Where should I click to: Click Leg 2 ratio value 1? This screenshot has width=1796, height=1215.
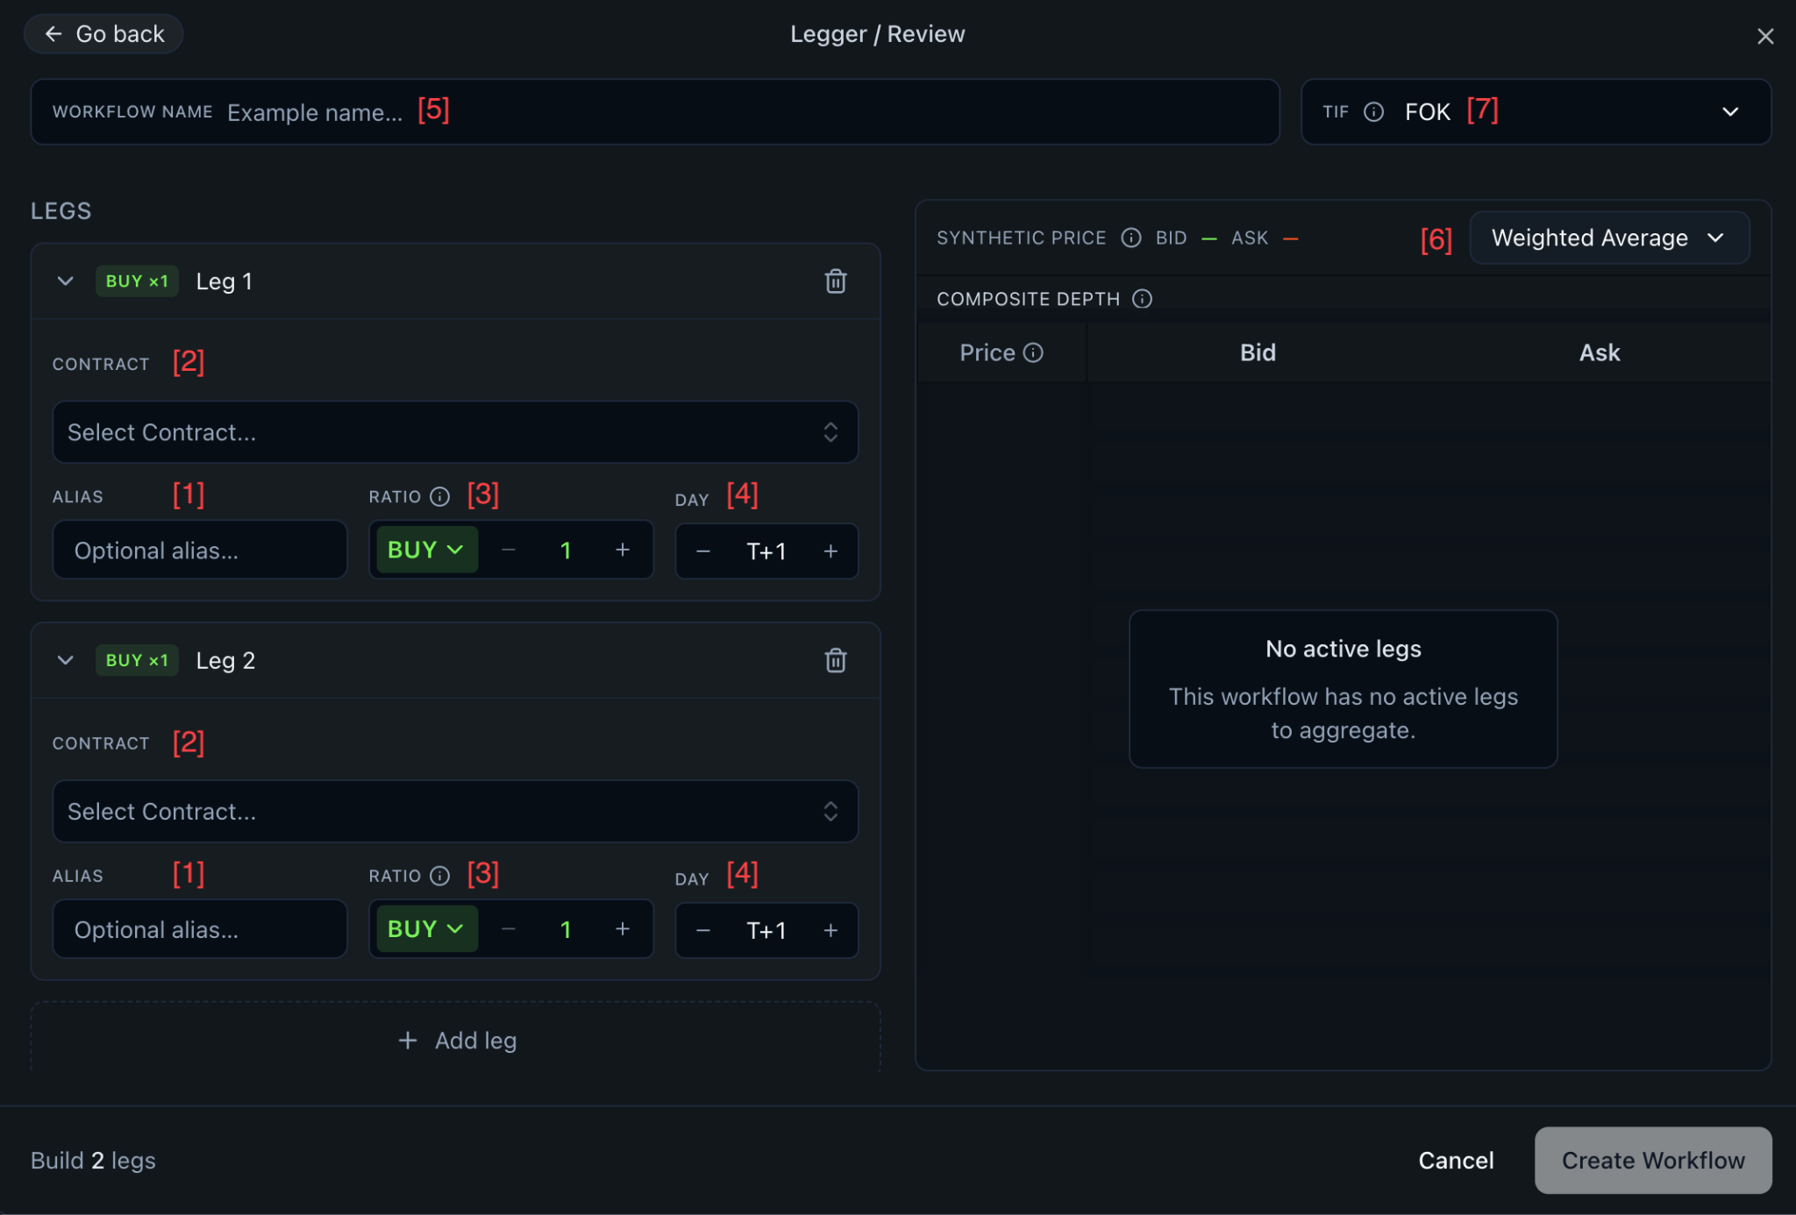566,929
